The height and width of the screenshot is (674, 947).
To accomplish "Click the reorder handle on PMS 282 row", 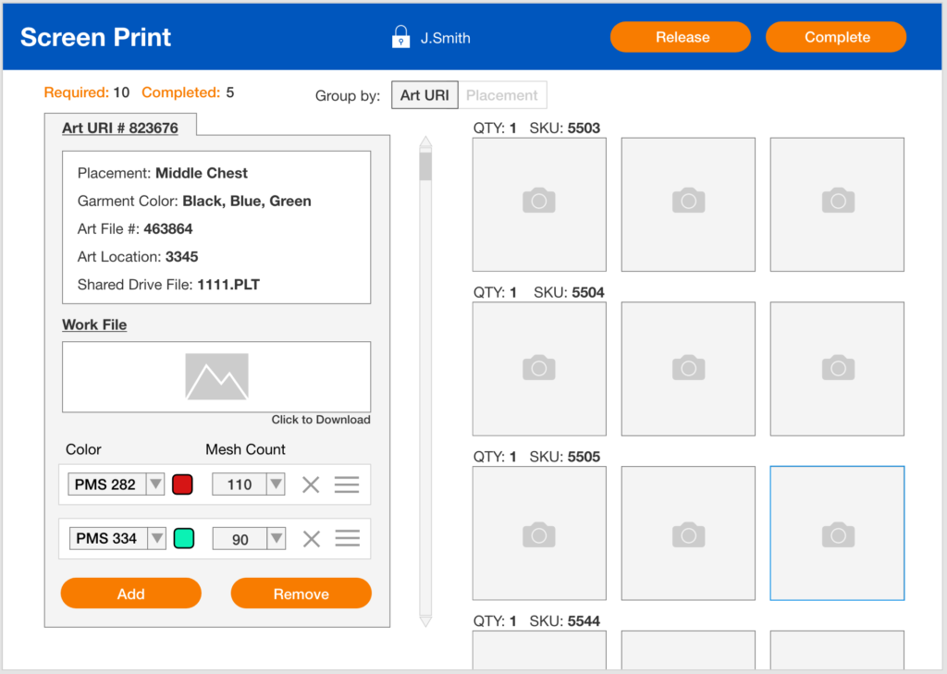I will coord(347,484).
